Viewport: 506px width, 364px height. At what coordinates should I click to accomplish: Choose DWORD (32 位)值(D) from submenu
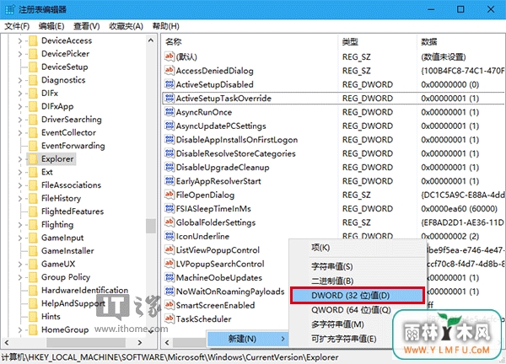point(358,295)
